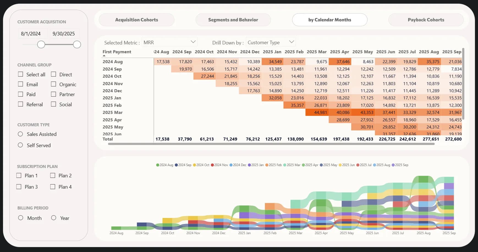Click the sort arrow under First Payment
The image size is (478, 252).
click(x=104, y=56)
